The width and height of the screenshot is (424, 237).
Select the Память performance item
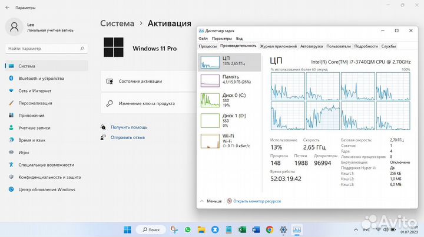pos(229,80)
